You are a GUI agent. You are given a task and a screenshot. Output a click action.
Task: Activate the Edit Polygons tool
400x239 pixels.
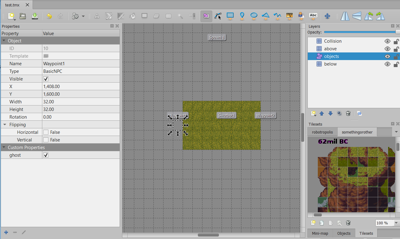pyautogui.click(x=218, y=16)
